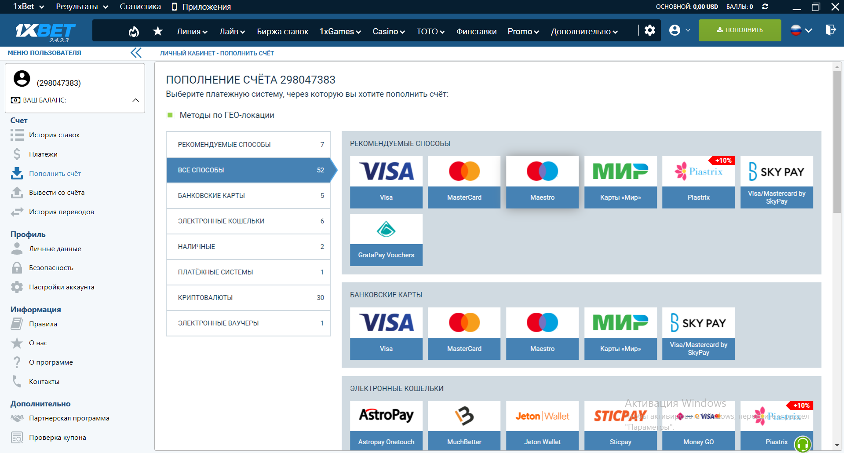Viewport: 846px width, 453px height.
Task: Open the Casino dropdown menu
Action: [x=388, y=32]
